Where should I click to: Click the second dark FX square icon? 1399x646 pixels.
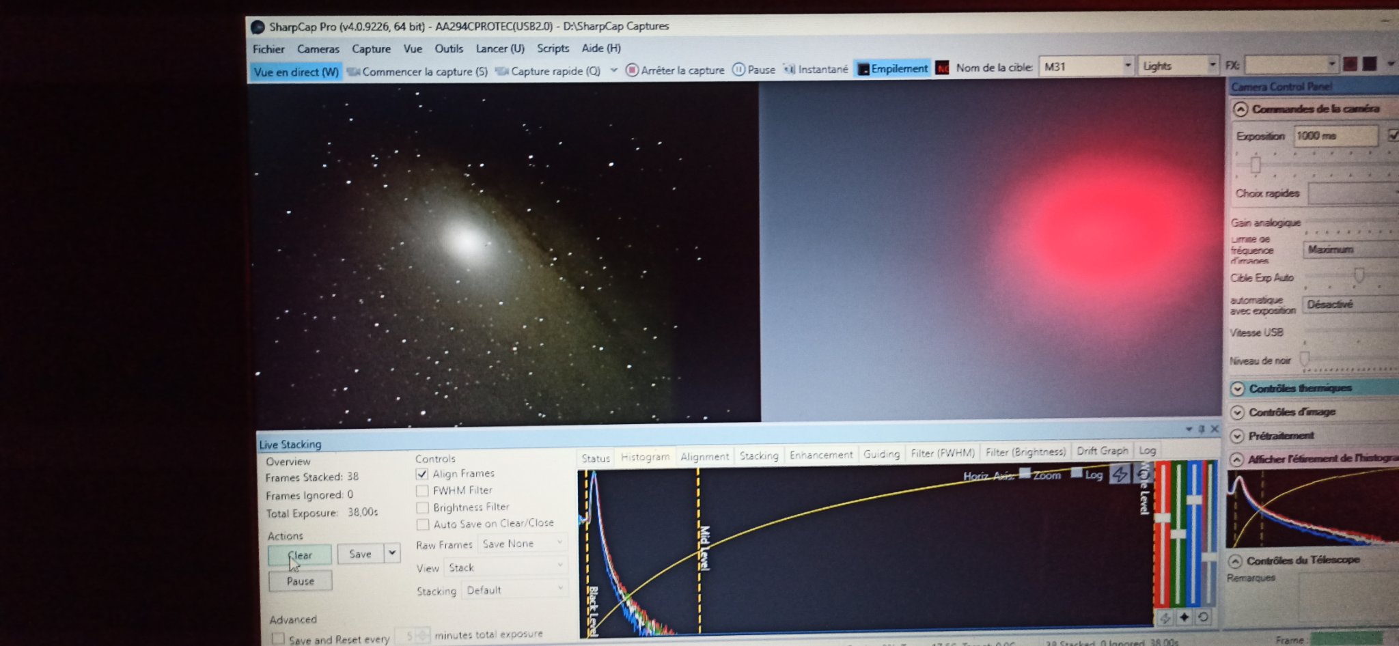[x=1370, y=64]
